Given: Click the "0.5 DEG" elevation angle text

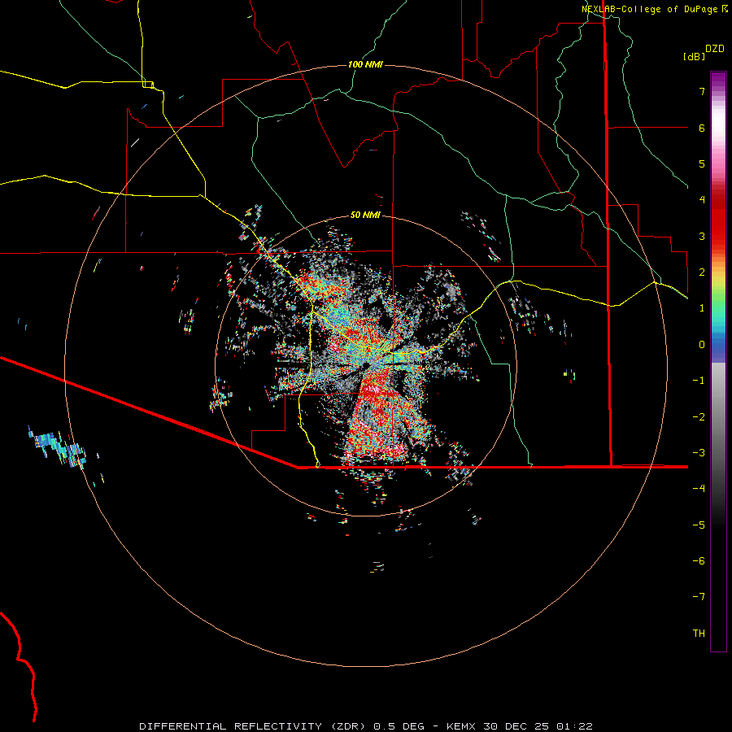Looking at the screenshot, I should pyautogui.click(x=399, y=726).
